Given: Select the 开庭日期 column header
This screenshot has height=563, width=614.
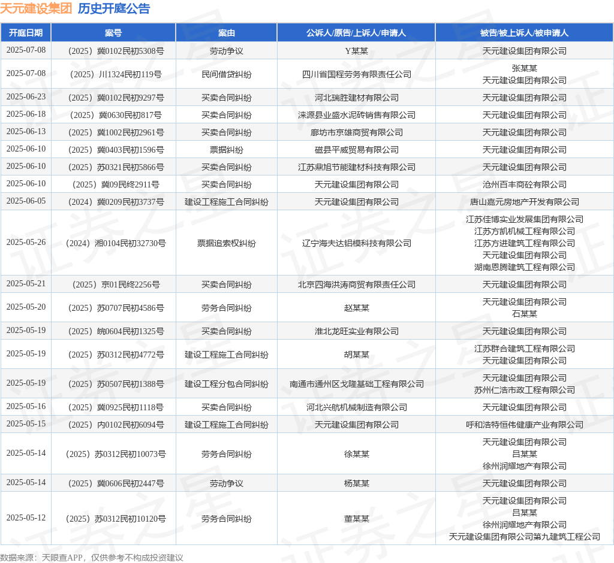Looking at the screenshot, I should click(26, 33).
